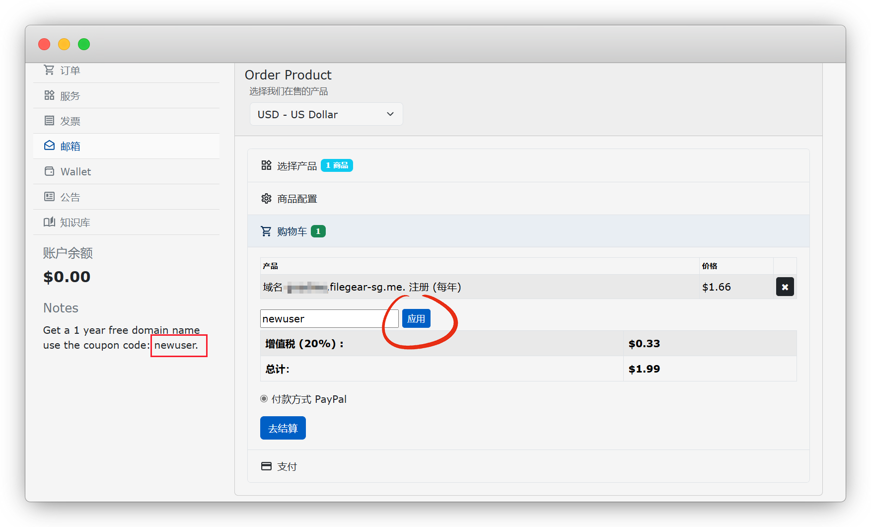
Task: Click the green macOS zoom window button
Action: [x=84, y=44]
